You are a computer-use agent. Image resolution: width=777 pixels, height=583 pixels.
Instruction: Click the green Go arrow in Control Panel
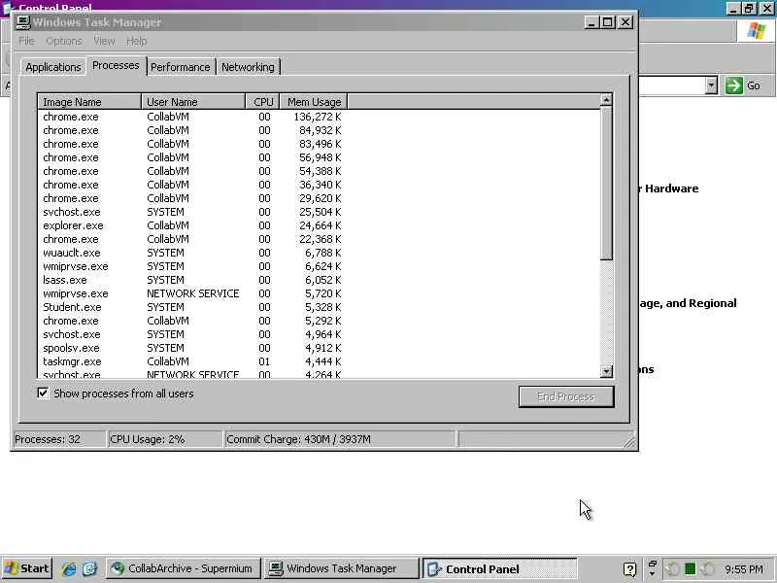[x=733, y=86]
